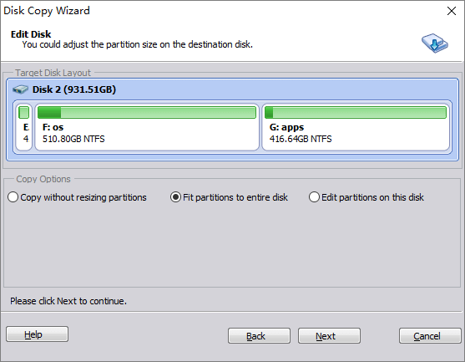The width and height of the screenshot is (465, 362).
Task: Select the small E: partition block
Action: click(23, 127)
